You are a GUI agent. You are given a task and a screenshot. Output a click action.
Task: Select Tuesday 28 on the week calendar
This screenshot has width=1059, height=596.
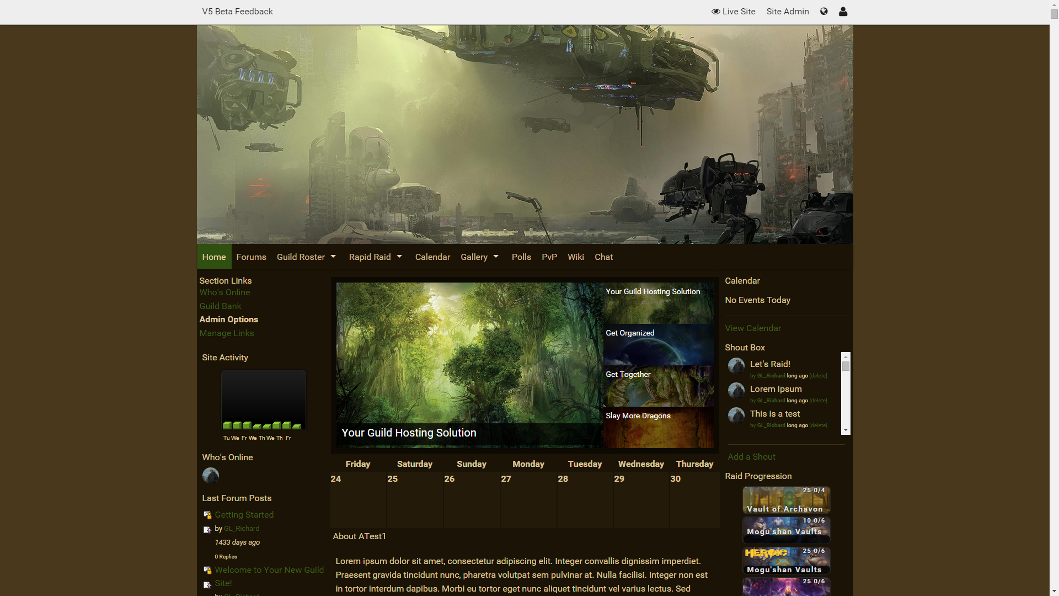585,499
